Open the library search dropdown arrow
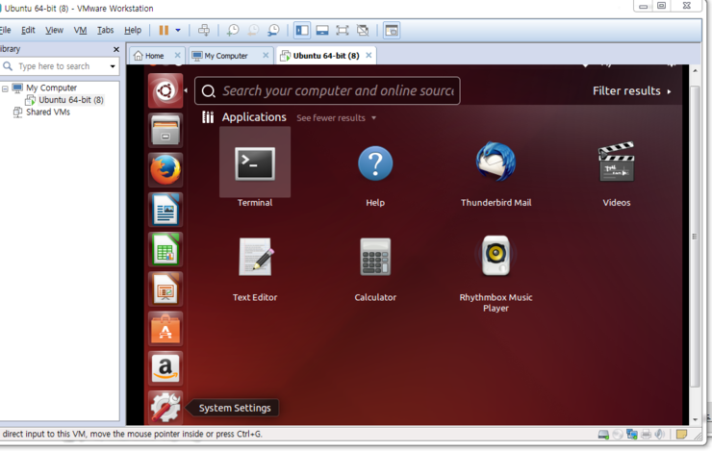The height and width of the screenshot is (451, 712). (113, 66)
